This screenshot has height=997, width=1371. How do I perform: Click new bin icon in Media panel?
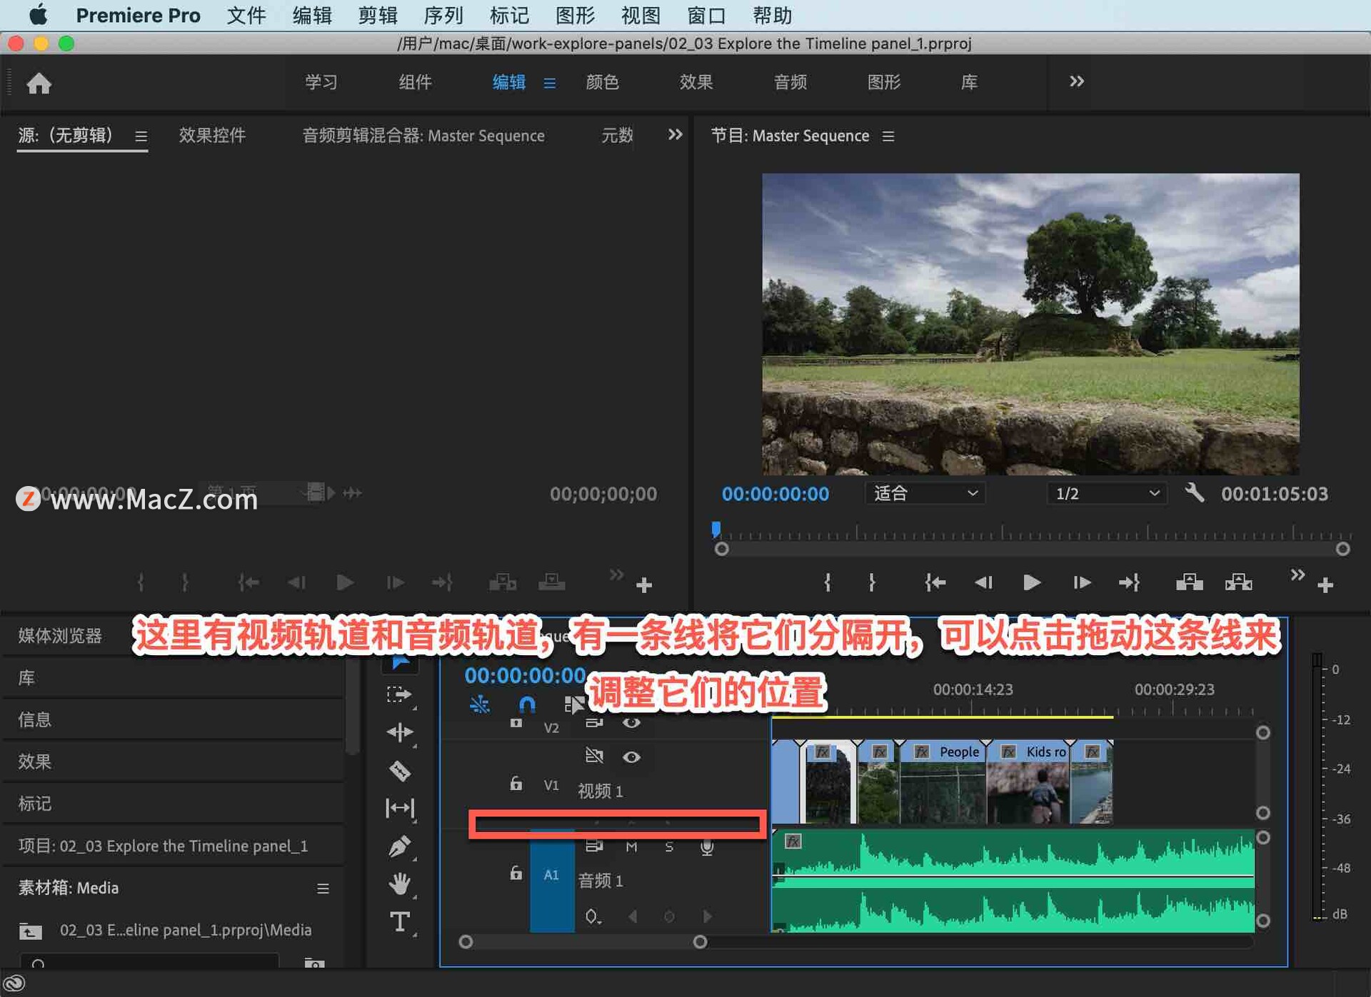click(x=314, y=963)
